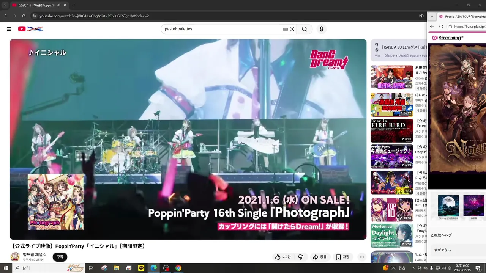Close the Poppin'Party YouTube tab

[x=65, y=5]
